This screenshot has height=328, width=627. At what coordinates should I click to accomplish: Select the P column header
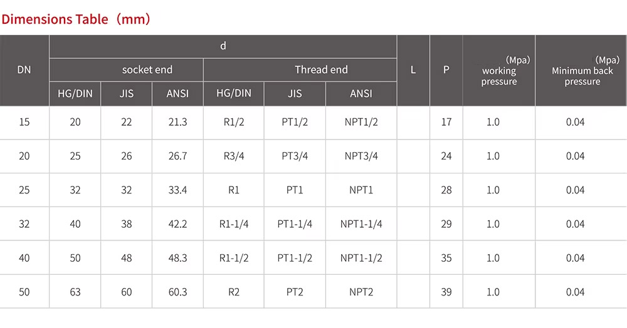tap(446, 70)
